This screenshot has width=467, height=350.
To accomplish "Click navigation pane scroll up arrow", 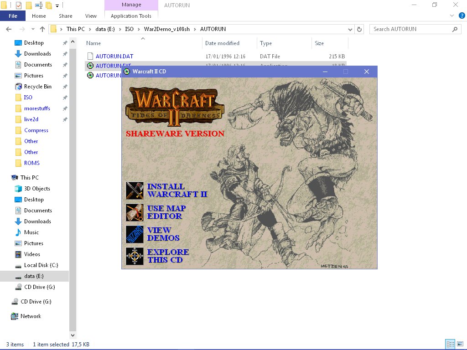I will coord(73,41).
